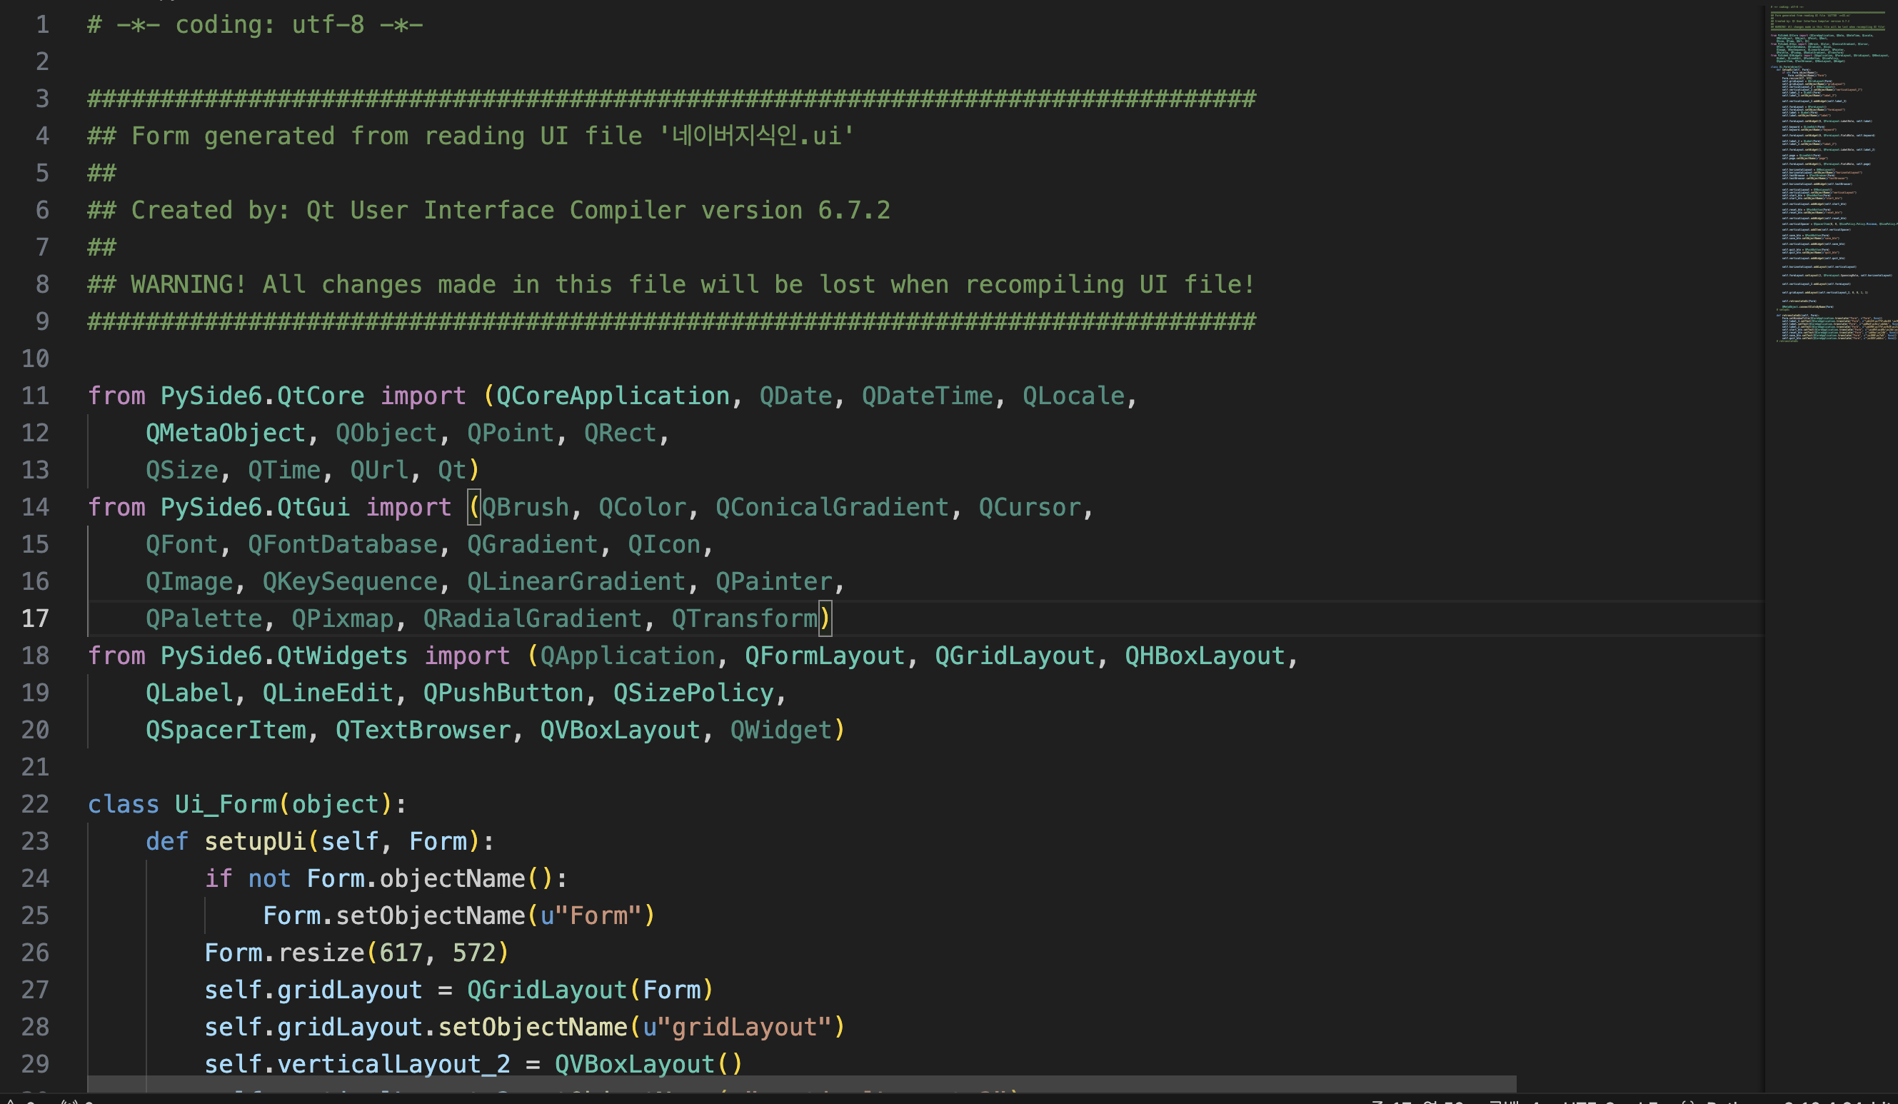Screen dimensions: 1898x1104
Task: Click the highlighted opening parenthesis before QBrush
Action: pyautogui.click(x=473, y=508)
